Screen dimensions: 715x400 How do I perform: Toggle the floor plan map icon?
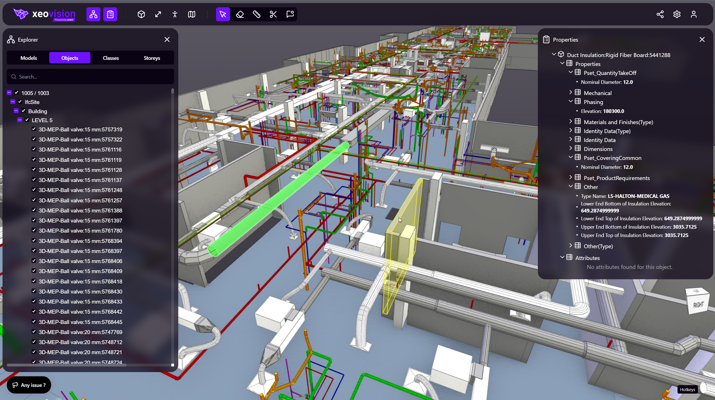pos(192,14)
